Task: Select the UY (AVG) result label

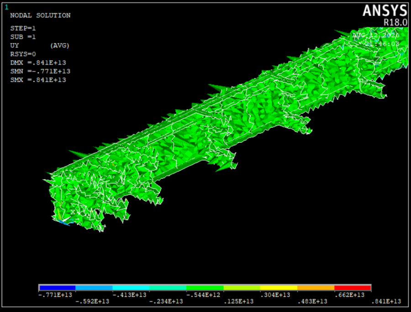Action: click(40, 46)
